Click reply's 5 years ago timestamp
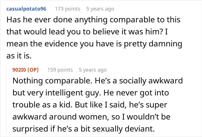The width and height of the screenshot is (202, 137). (x=93, y=70)
